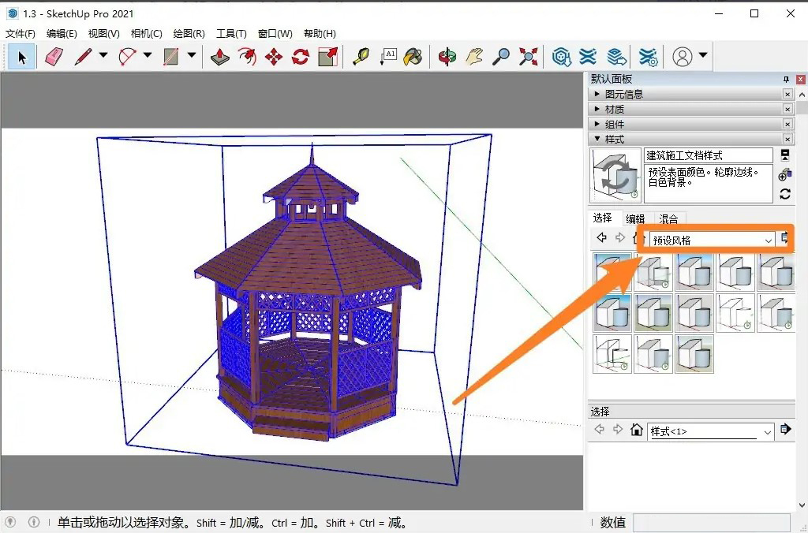
Task: Switch to the 编辑 tab in styles
Action: tap(635, 218)
